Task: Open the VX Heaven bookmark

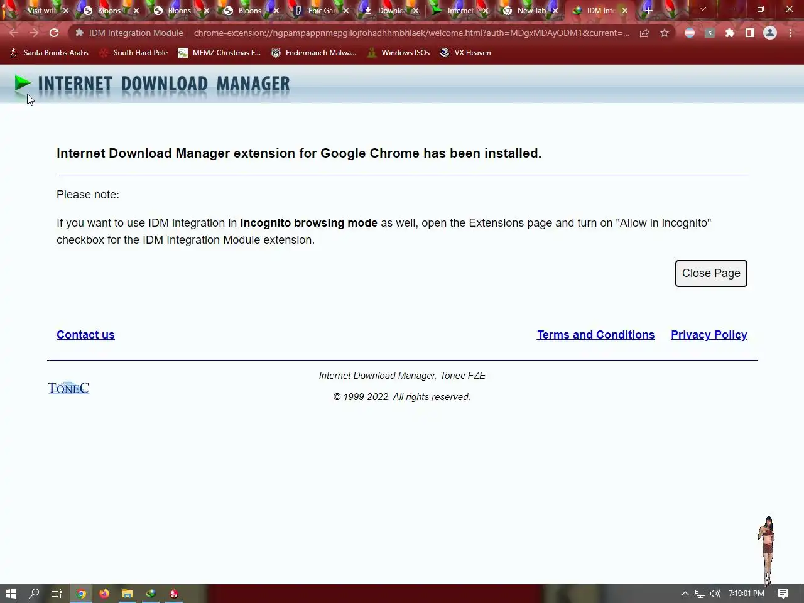Action: (x=465, y=53)
